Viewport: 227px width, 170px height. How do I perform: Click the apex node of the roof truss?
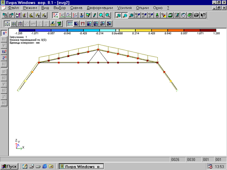point(98,50)
